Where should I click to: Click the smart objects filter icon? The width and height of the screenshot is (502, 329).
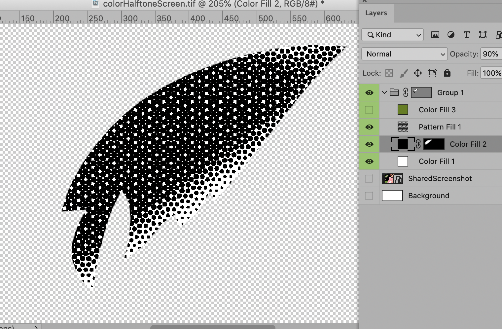[x=498, y=35]
